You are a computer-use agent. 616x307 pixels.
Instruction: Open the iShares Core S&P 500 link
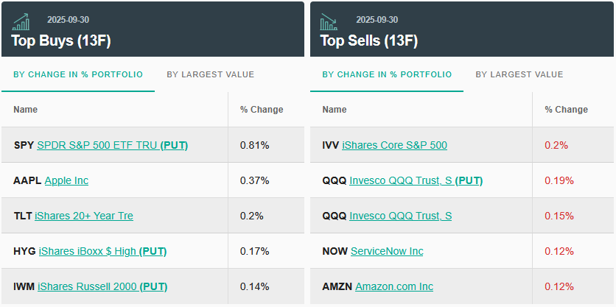394,145
